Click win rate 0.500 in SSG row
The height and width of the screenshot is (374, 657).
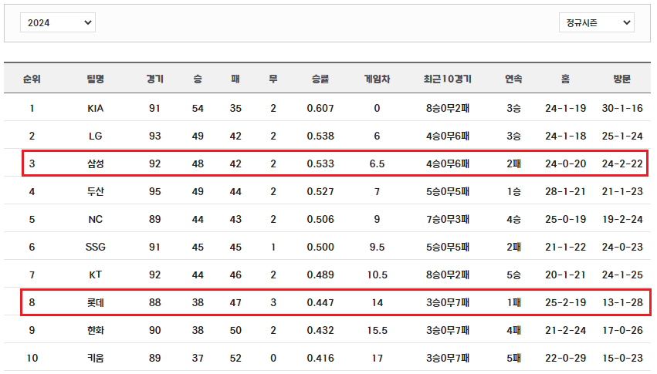click(x=320, y=247)
